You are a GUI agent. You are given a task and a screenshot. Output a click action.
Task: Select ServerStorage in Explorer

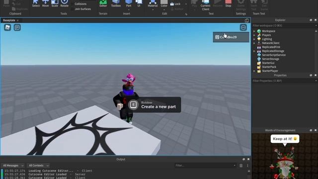[270, 59]
